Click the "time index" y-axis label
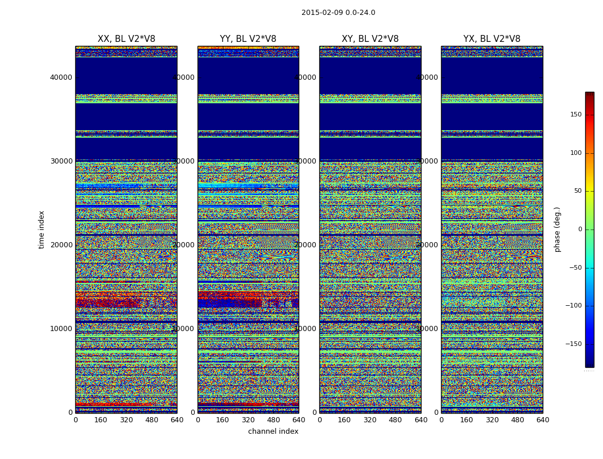The height and width of the screenshot is (459, 603). (x=41, y=229)
